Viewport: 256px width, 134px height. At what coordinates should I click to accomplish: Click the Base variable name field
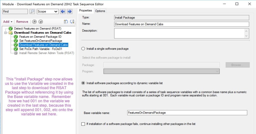[x=187, y=113]
